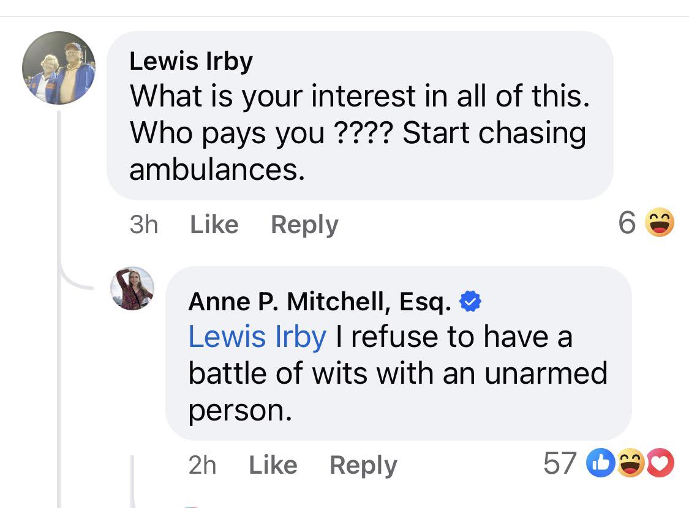Click Anne's battle of wits reply text
689x508 pixels.
[398, 373]
